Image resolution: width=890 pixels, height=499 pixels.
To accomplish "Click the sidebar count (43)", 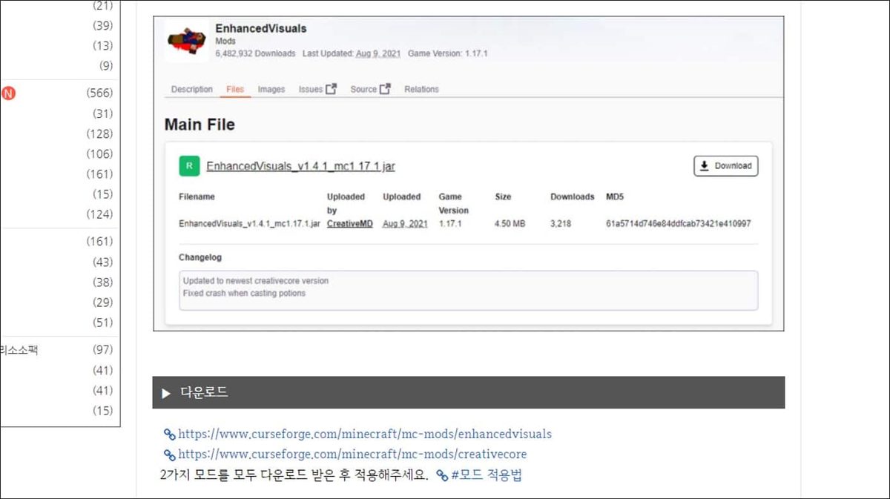I will tap(102, 262).
